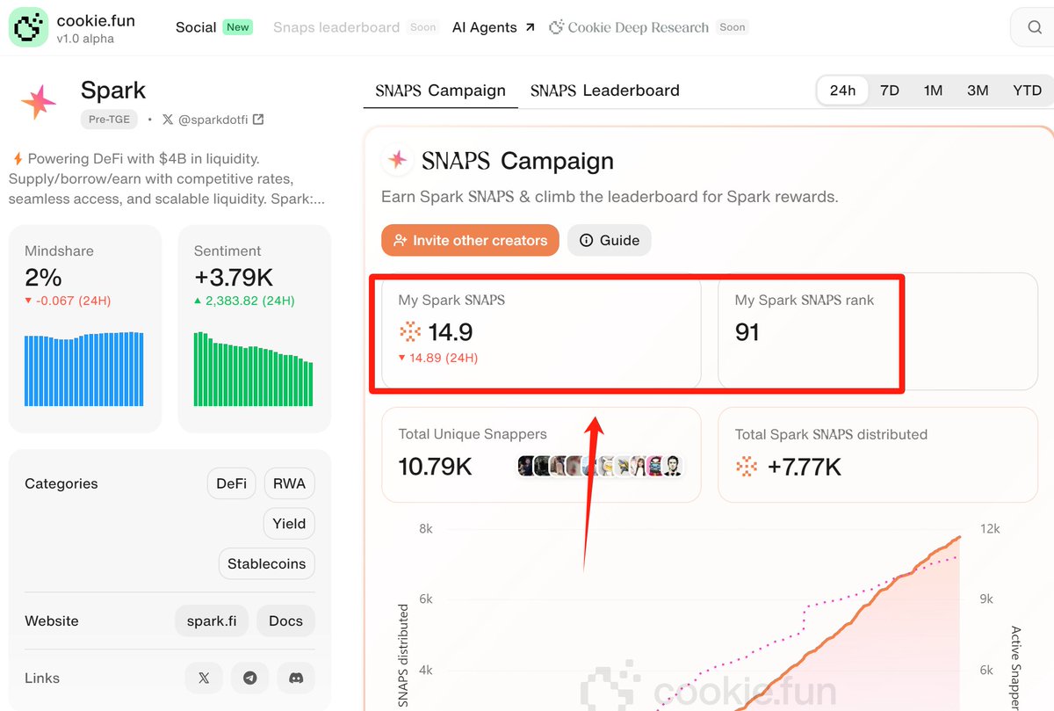Select the 24h time range
This screenshot has height=711, width=1054.
tap(842, 91)
